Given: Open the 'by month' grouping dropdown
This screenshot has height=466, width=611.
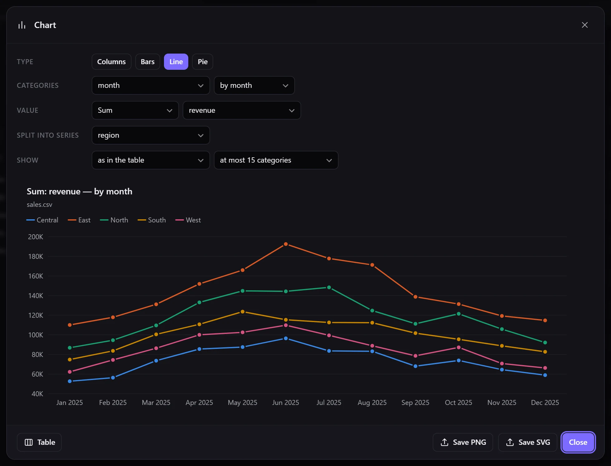Looking at the screenshot, I should [254, 85].
